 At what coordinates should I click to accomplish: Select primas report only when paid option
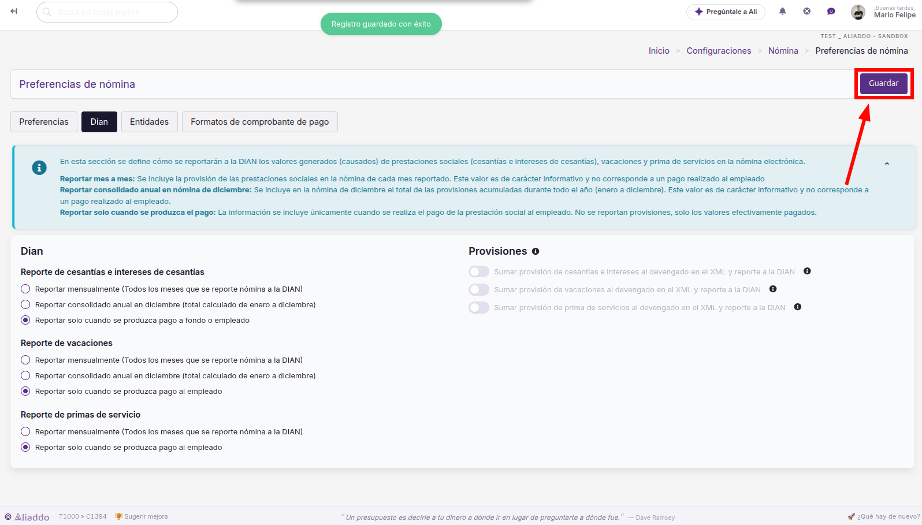25,447
